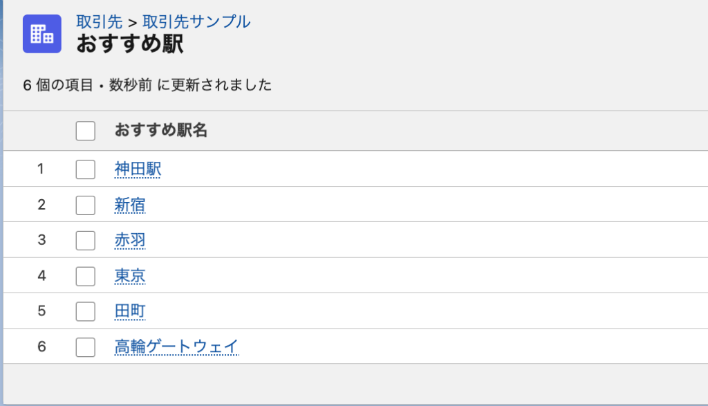Click the account building icon
Image resolution: width=708 pixels, height=406 pixels.
42,33
